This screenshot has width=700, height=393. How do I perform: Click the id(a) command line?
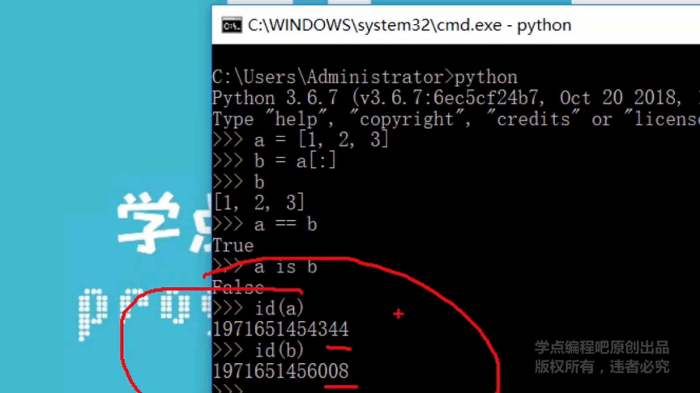click(x=258, y=308)
